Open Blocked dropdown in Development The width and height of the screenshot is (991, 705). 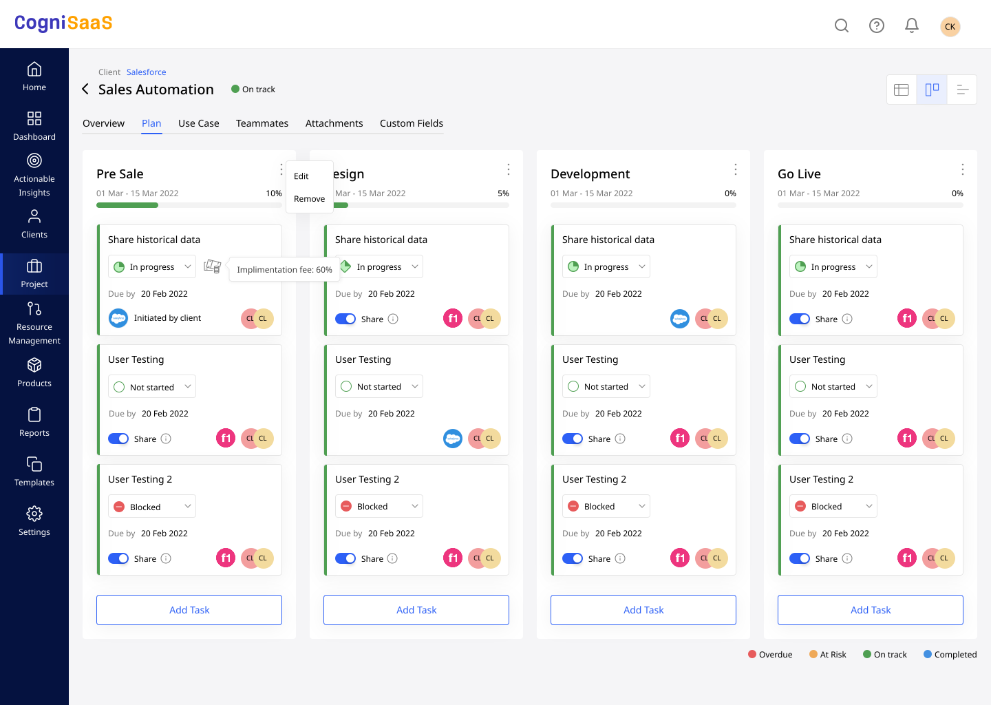[606, 506]
